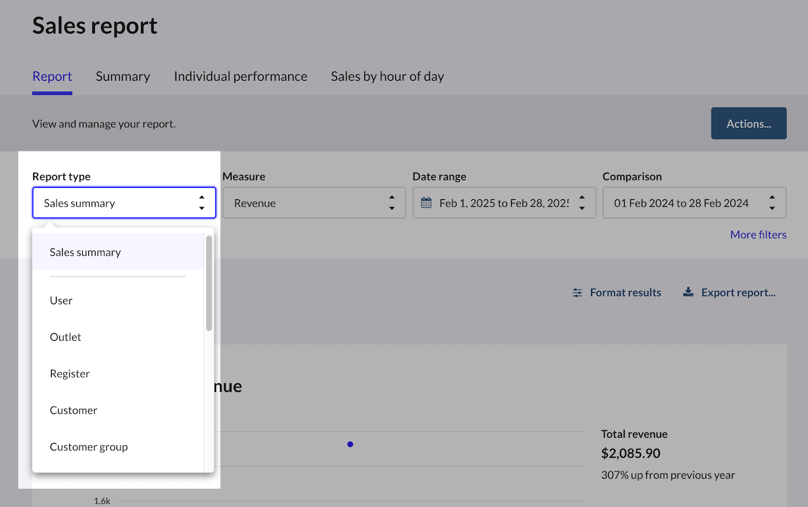Click the More filters link
This screenshot has height=507, width=808.
click(758, 235)
